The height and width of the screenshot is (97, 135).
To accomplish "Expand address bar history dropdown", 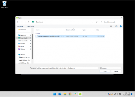I will pyautogui.click(x=93, y=22).
